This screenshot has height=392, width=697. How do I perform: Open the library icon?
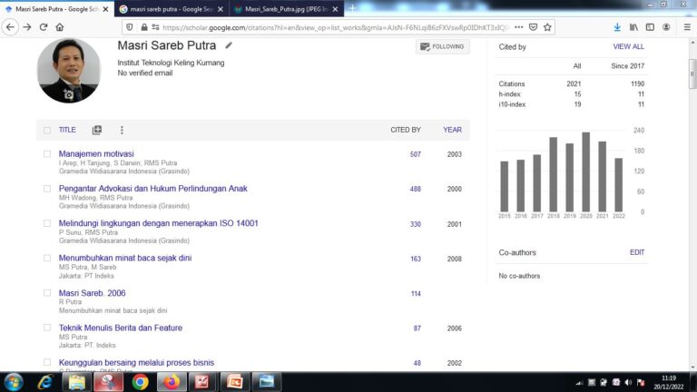click(x=633, y=27)
